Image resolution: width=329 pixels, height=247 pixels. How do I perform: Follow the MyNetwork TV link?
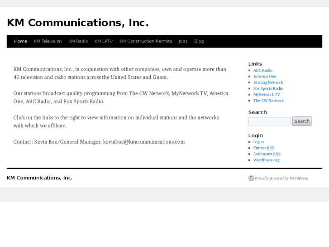tap(267, 95)
